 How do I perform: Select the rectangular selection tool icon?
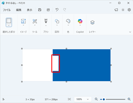point(9,21)
